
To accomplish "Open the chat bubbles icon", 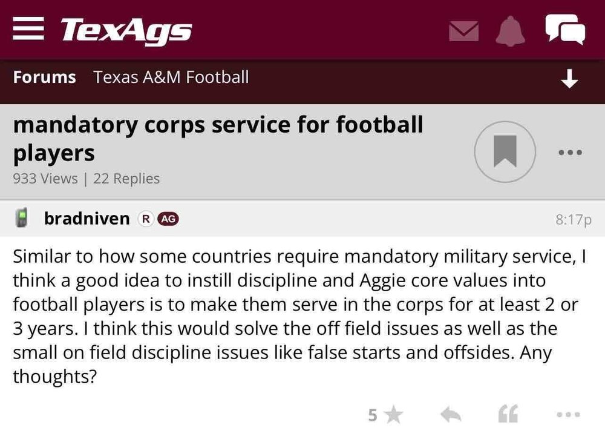I will click(565, 30).
